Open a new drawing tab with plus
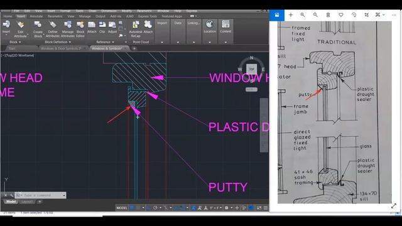Screen dimensions: 402x226 [x=134, y=48]
